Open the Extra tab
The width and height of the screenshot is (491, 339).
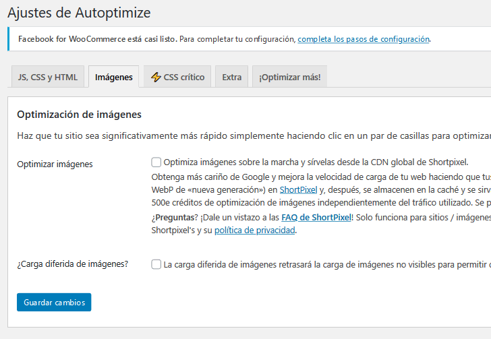(232, 77)
